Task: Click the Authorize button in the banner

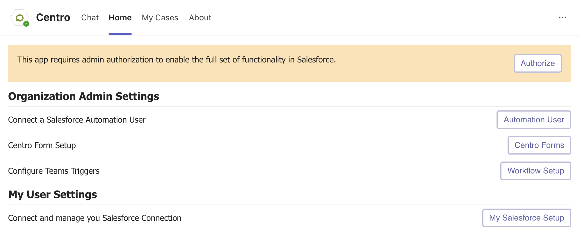Action: coord(538,63)
